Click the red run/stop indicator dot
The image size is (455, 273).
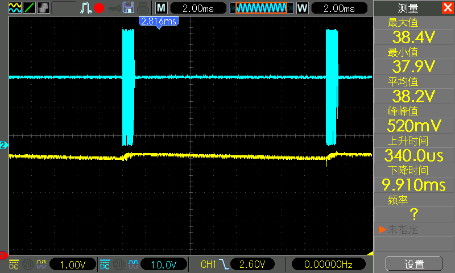[x=99, y=8]
